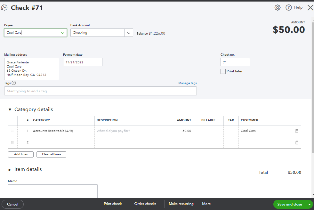314x210 pixels.
Task: Open the Payee dropdown arrow
Action: [62, 33]
